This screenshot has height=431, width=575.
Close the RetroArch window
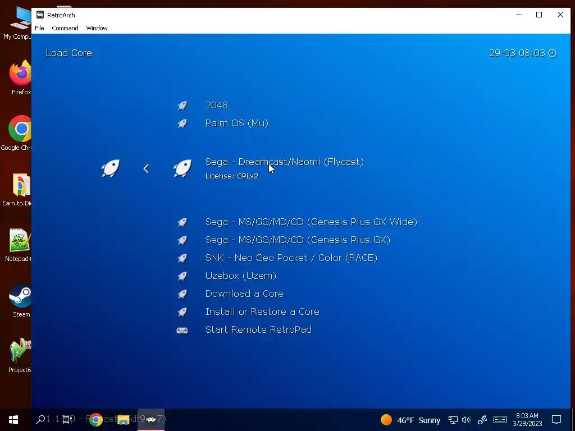click(x=560, y=15)
